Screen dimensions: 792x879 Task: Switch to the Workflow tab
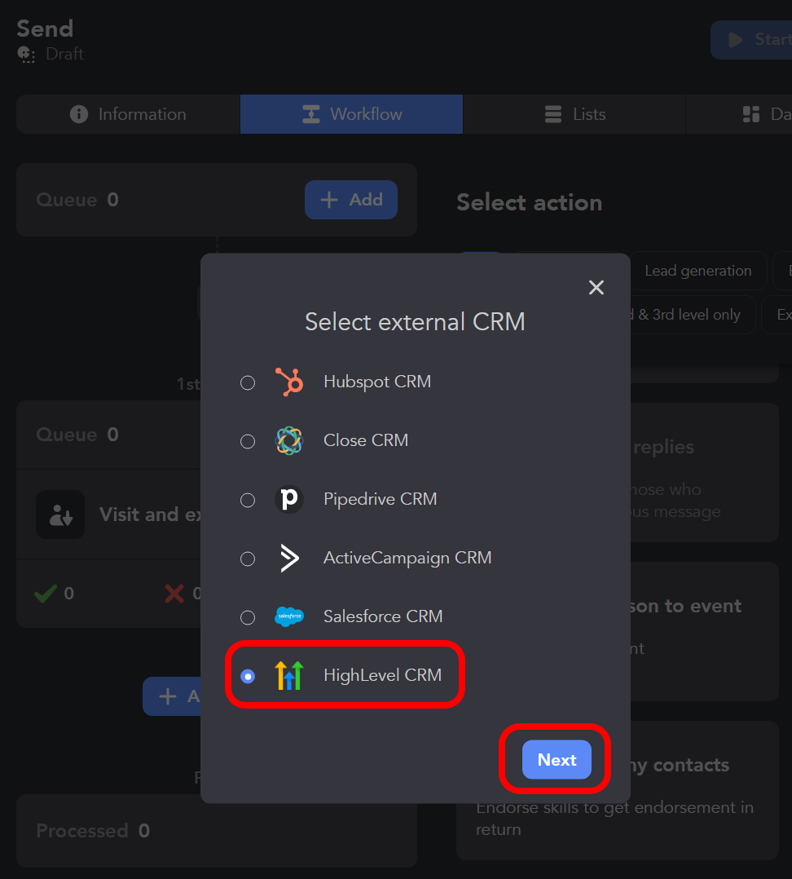point(352,114)
